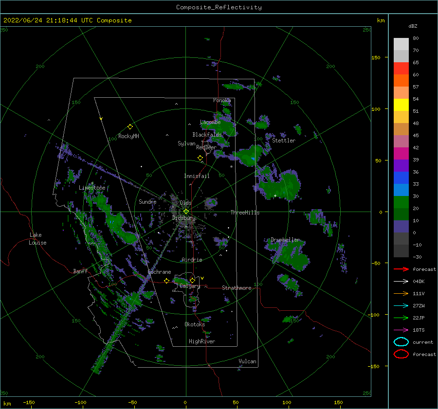Click the Calgary city label

[190, 286]
